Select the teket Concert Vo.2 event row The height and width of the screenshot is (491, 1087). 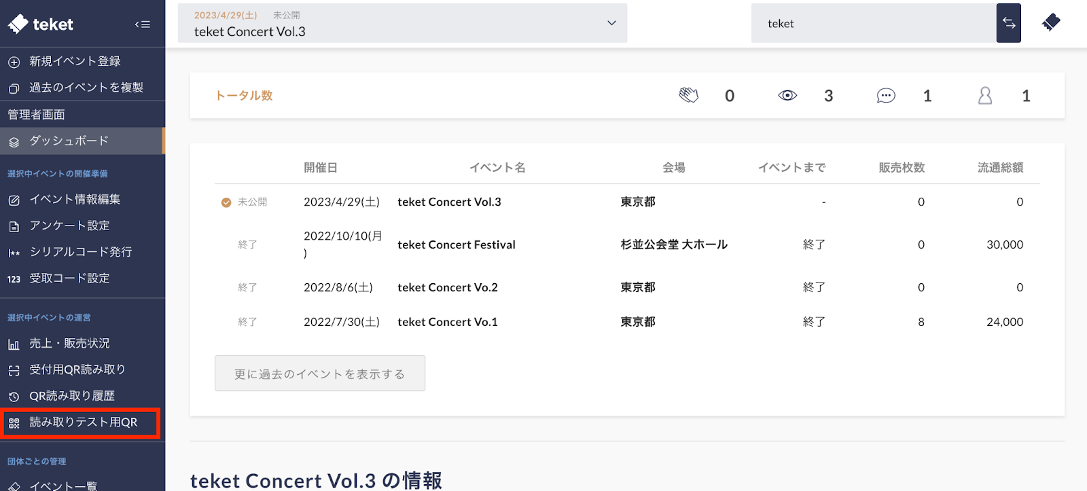627,287
